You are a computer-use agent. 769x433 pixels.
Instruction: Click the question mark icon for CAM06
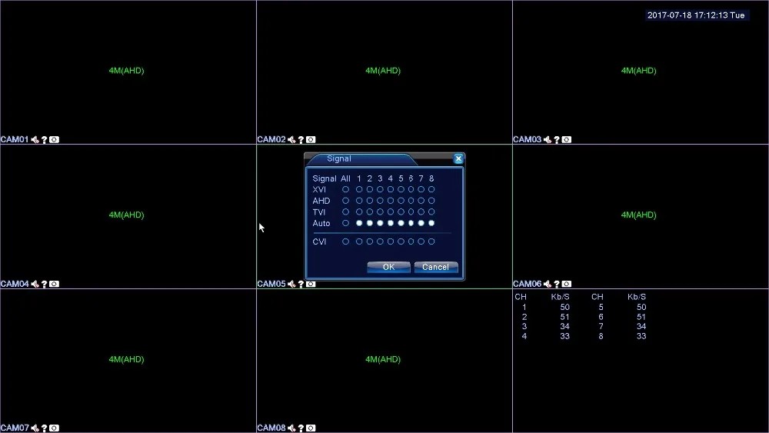coord(557,284)
